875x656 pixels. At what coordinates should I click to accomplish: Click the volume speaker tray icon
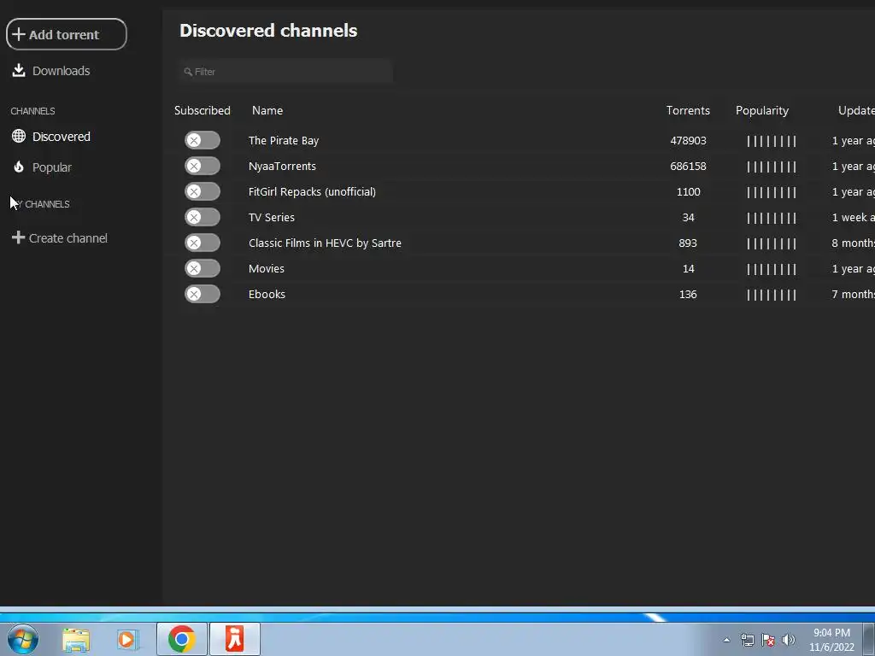click(x=789, y=640)
